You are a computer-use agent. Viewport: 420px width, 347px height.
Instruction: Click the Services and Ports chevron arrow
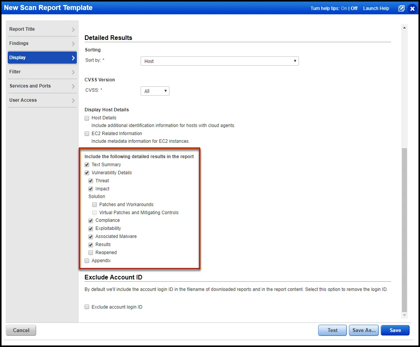tap(73, 86)
